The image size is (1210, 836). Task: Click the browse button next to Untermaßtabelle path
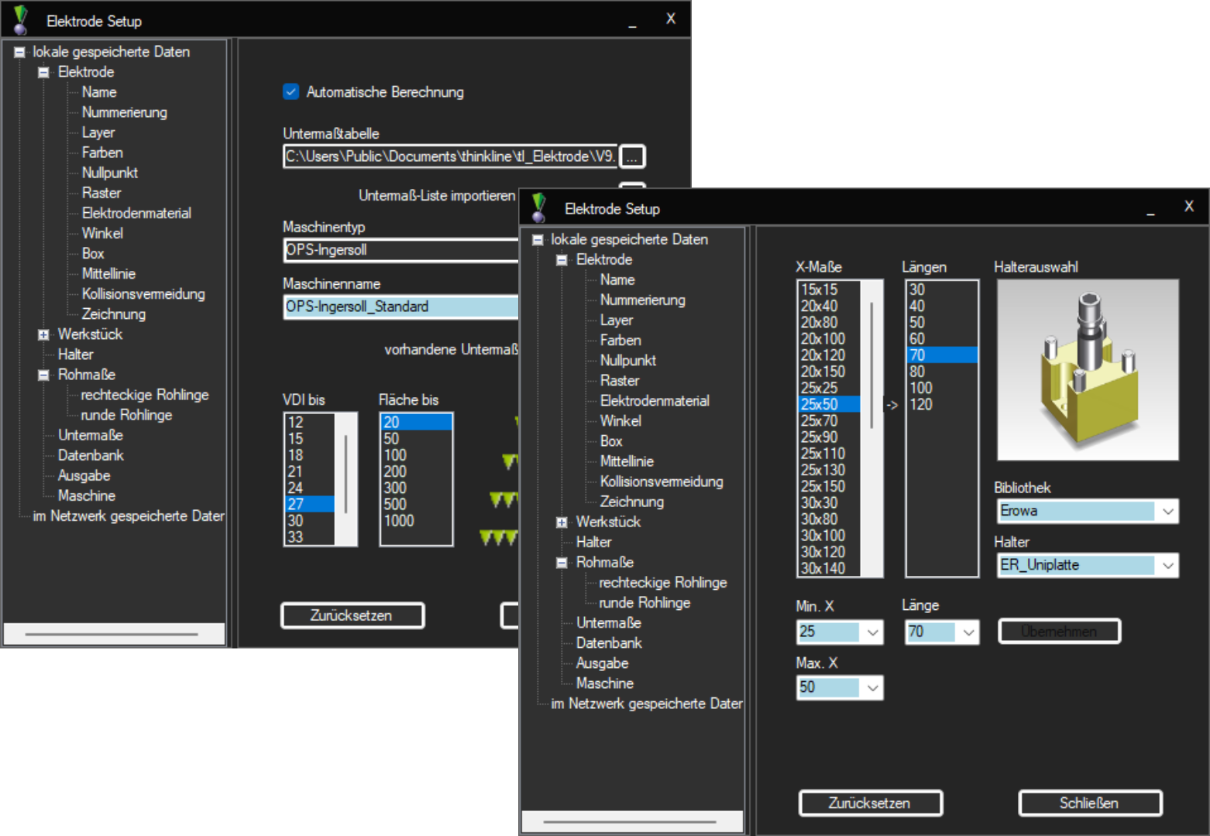[632, 156]
